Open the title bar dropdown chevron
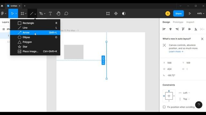The image size is (206, 115). click(180, 6)
